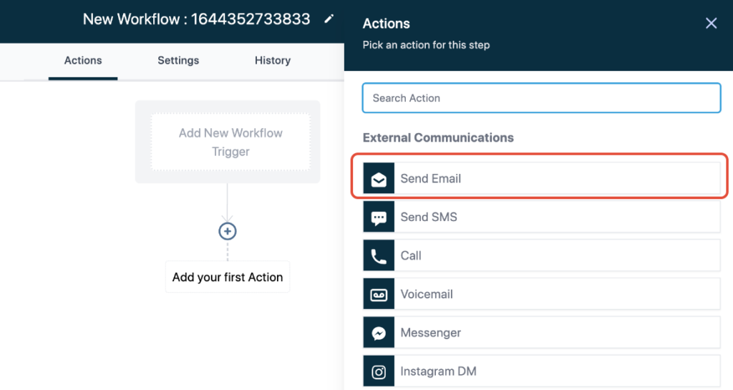This screenshot has height=390, width=733.
Task: Click the Voicemail tape icon
Action: pyautogui.click(x=379, y=295)
